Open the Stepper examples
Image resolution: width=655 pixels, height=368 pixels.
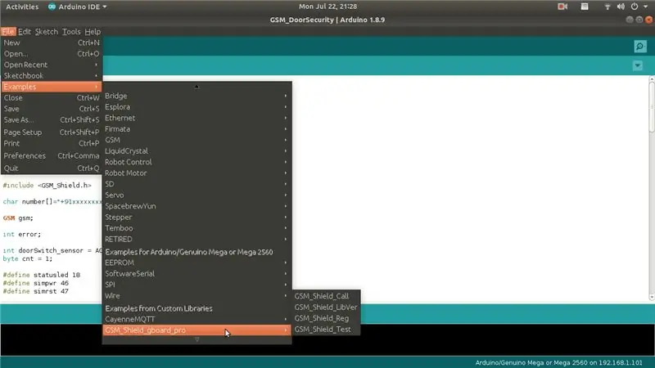[x=196, y=218]
